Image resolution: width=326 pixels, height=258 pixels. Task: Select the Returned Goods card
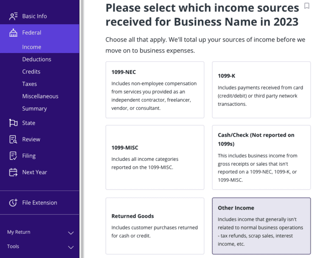pos(155,226)
